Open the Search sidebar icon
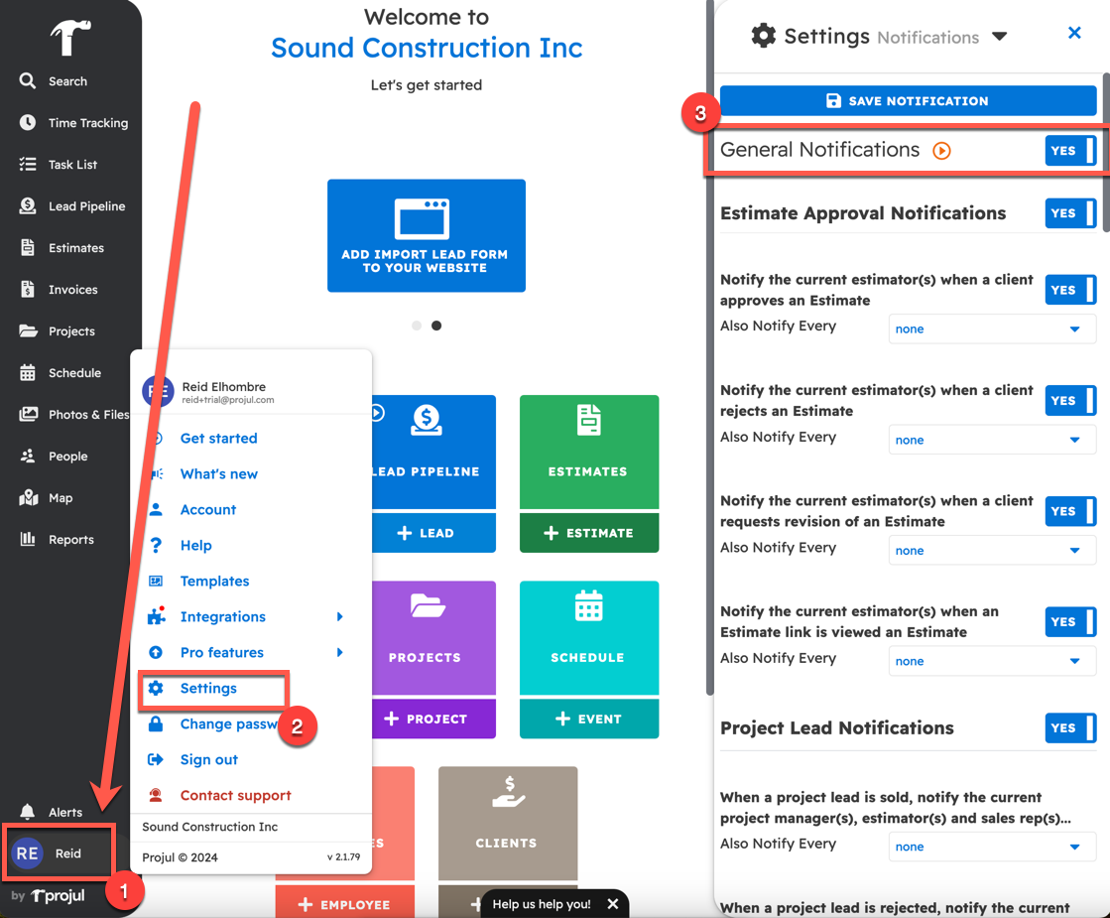Viewport: 1110px width, 918px height. pyautogui.click(x=27, y=80)
